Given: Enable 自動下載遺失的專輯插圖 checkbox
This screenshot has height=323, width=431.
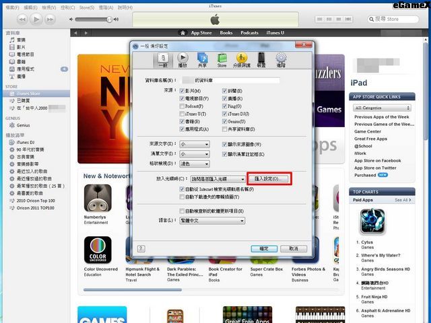Looking at the screenshot, I should (x=182, y=196).
